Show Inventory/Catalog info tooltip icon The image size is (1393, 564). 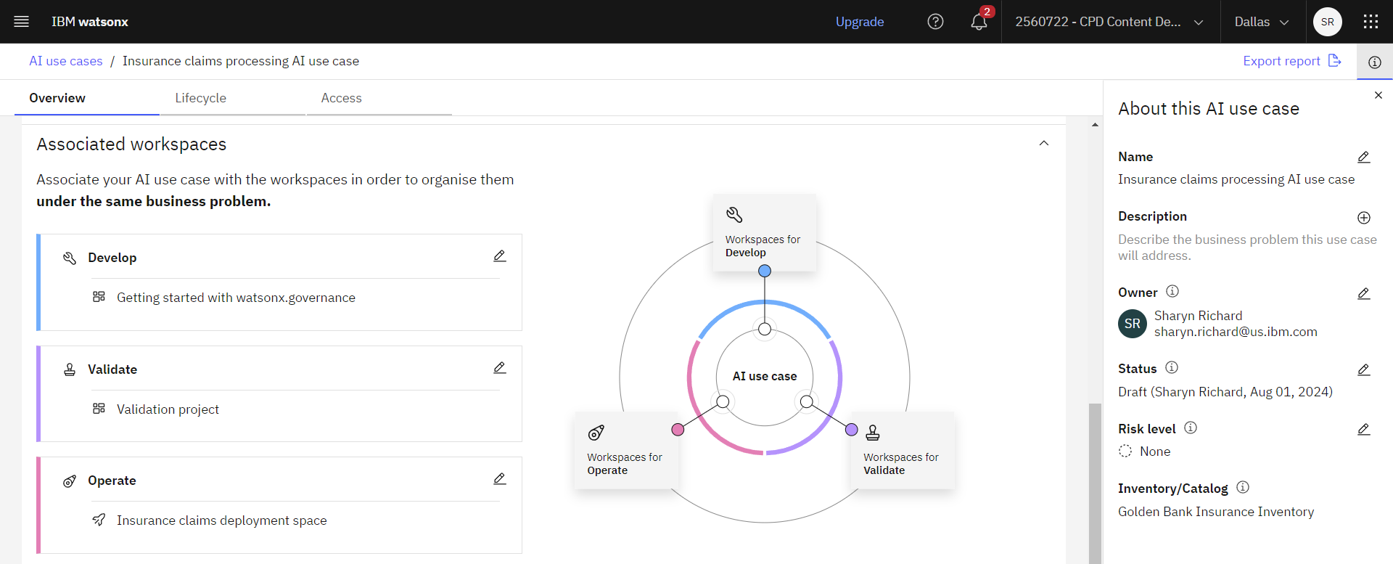pyautogui.click(x=1243, y=487)
